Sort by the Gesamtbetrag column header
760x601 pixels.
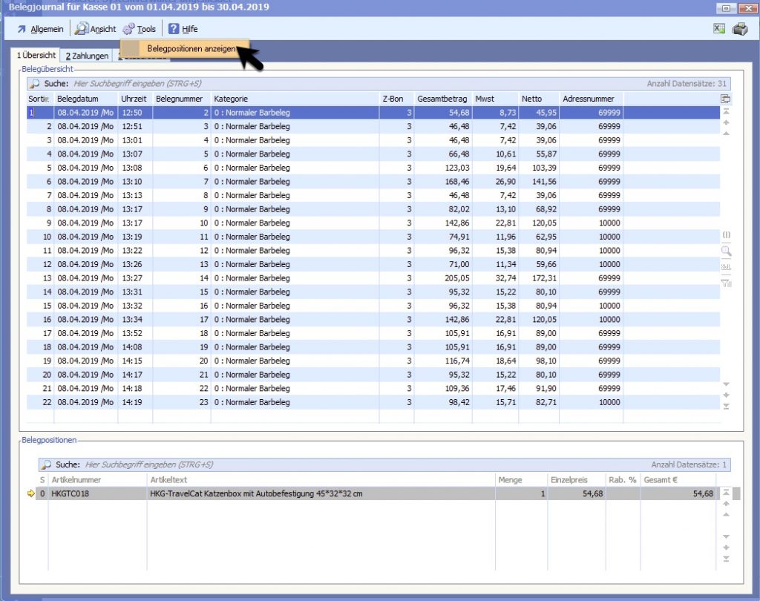tap(442, 99)
